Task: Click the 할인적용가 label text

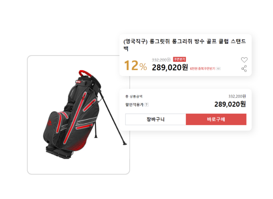Action: (x=134, y=105)
